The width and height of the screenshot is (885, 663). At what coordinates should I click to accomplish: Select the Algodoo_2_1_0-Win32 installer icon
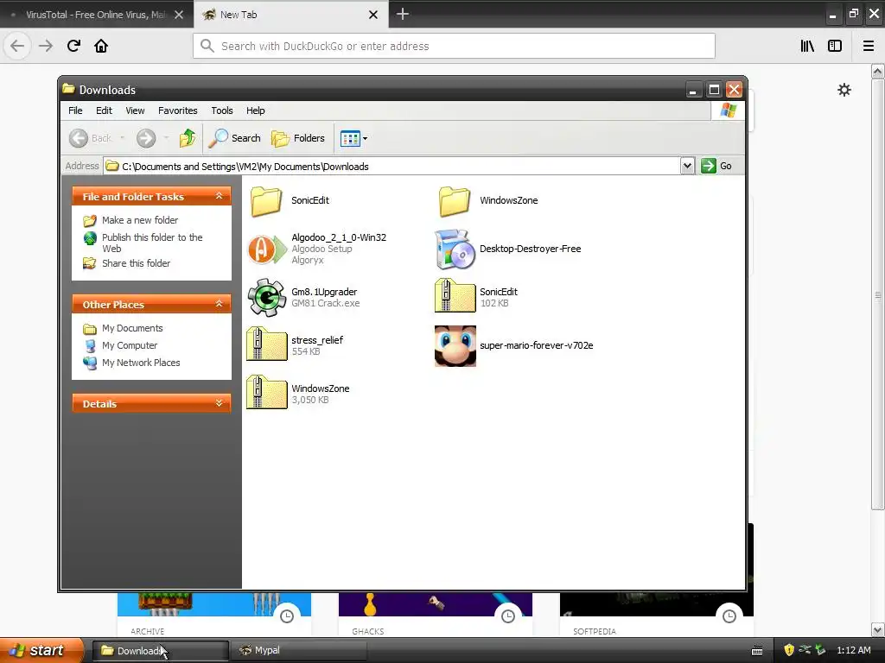(x=266, y=249)
